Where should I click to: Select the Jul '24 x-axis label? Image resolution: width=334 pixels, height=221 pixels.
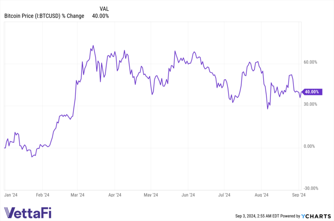[224, 195]
